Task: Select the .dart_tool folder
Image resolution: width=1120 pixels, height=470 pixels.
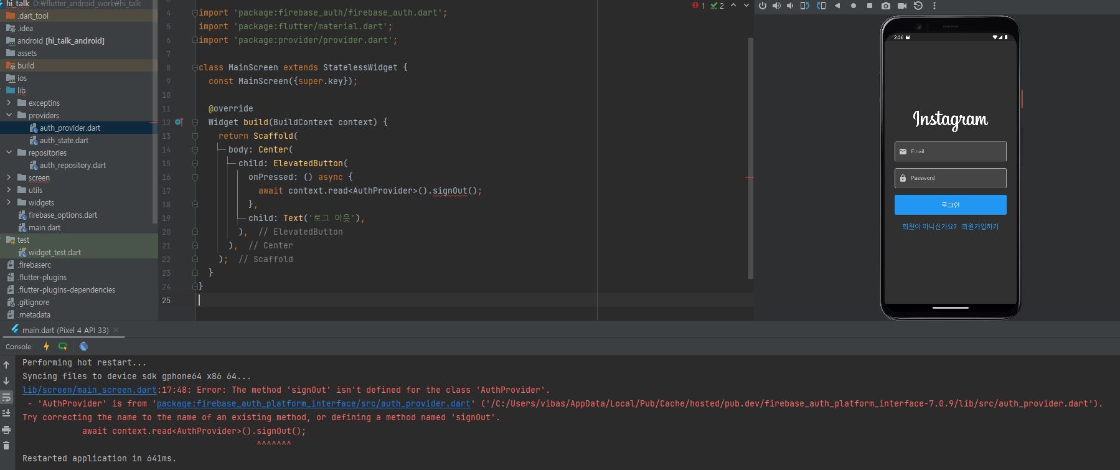Action: [33, 16]
